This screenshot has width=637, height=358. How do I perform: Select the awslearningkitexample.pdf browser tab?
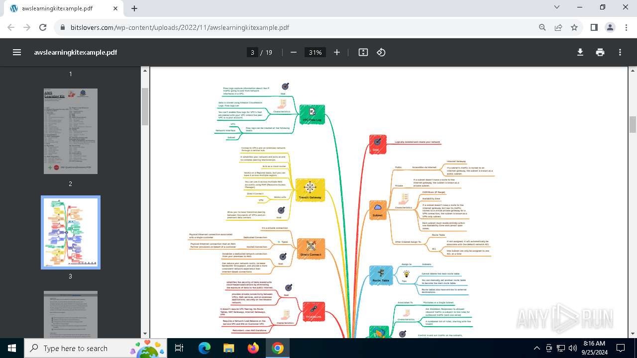64,8
